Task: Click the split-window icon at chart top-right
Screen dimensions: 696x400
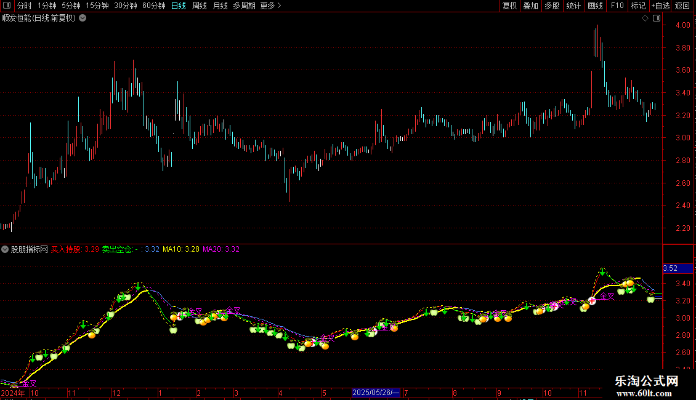Action: coord(657,18)
